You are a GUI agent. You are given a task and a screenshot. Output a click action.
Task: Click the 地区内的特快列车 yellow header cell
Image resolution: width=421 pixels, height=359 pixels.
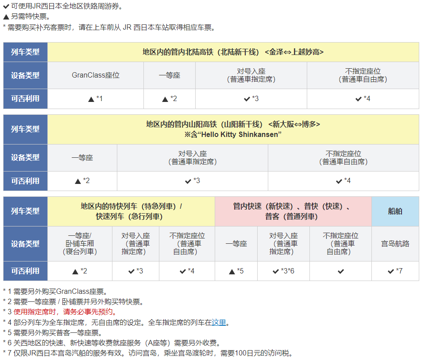point(131,211)
